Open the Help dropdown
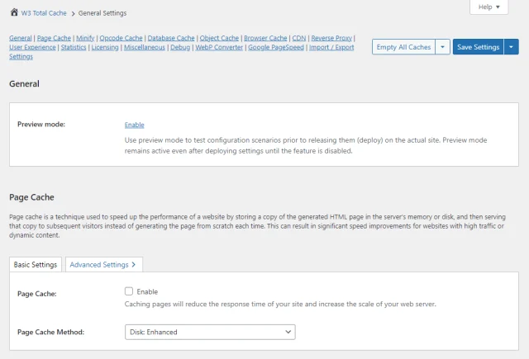Image resolution: width=529 pixels, height=359 pixels. click(494, 7)
